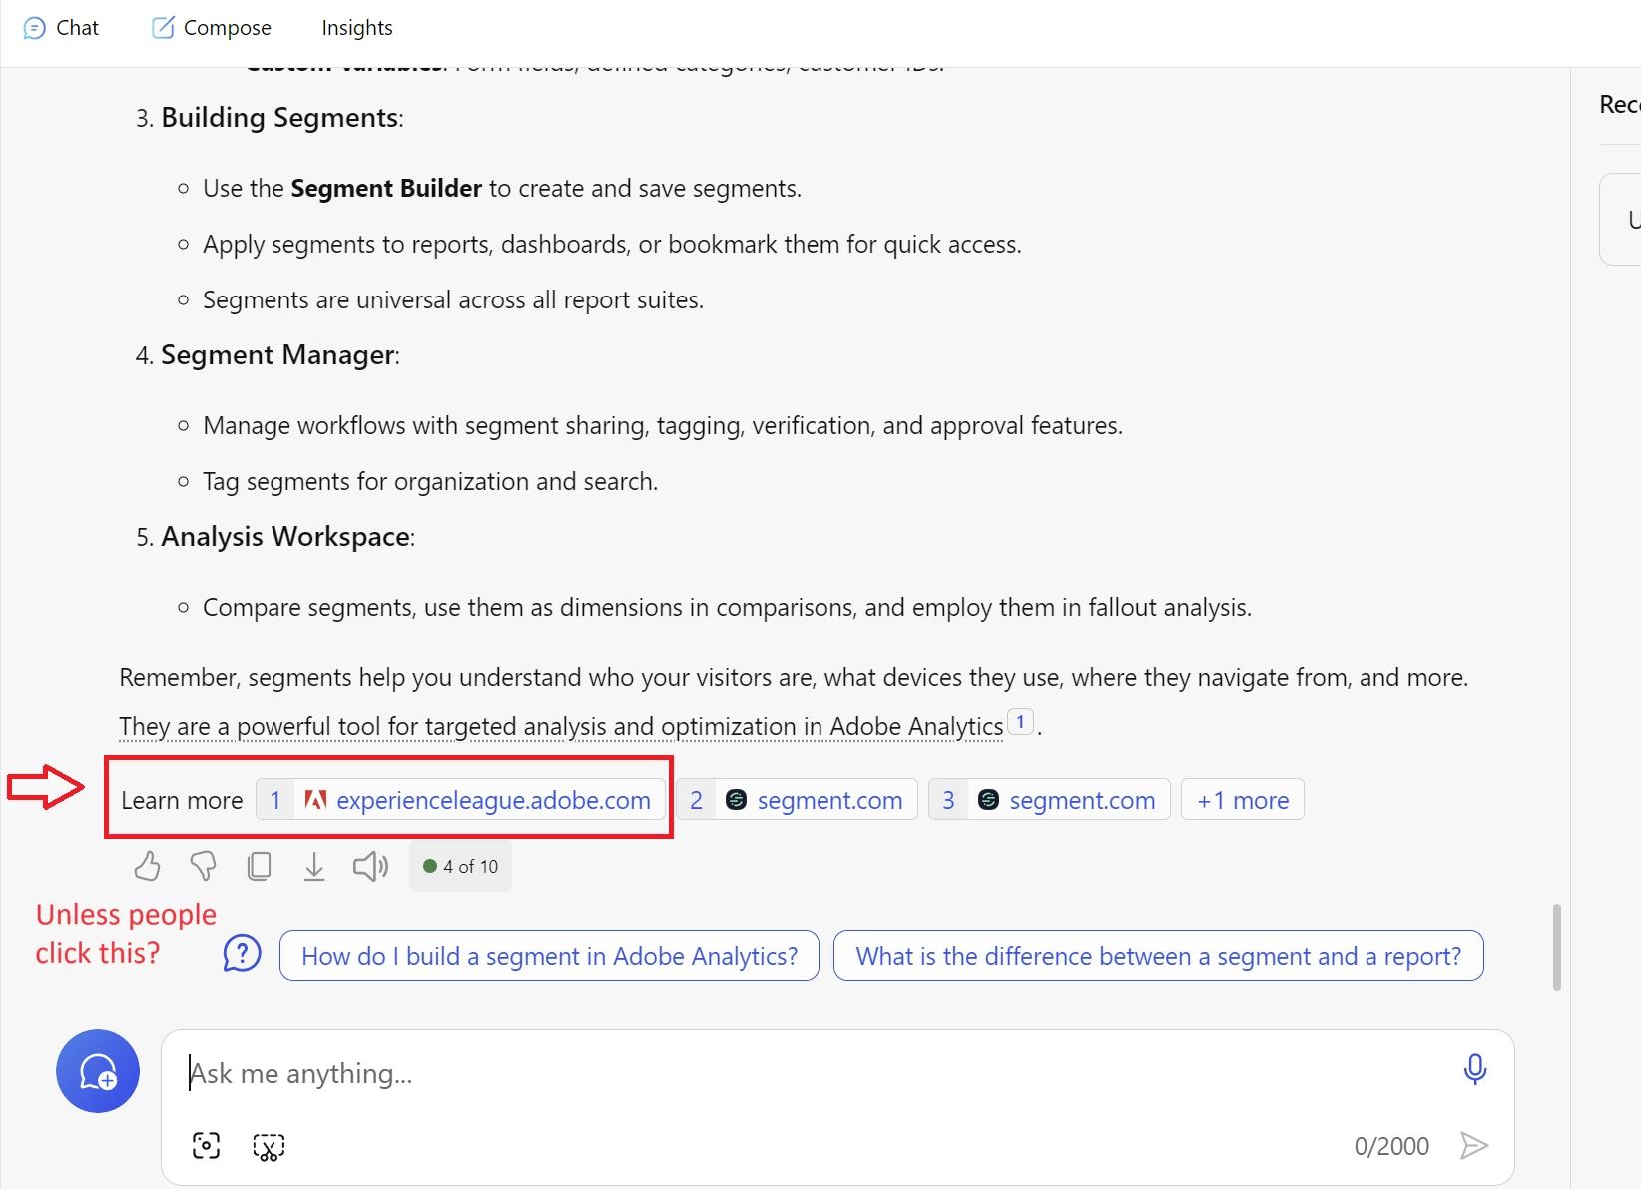Click the web select scissors icon

click(269, 1147)
